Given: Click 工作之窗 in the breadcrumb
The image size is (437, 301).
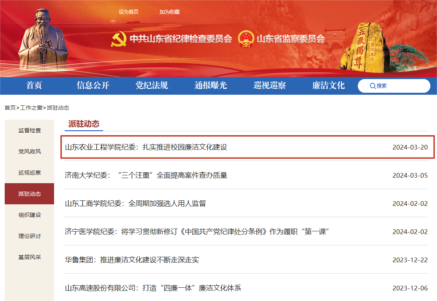Looking at the screenshot, I should coord(31,108).
